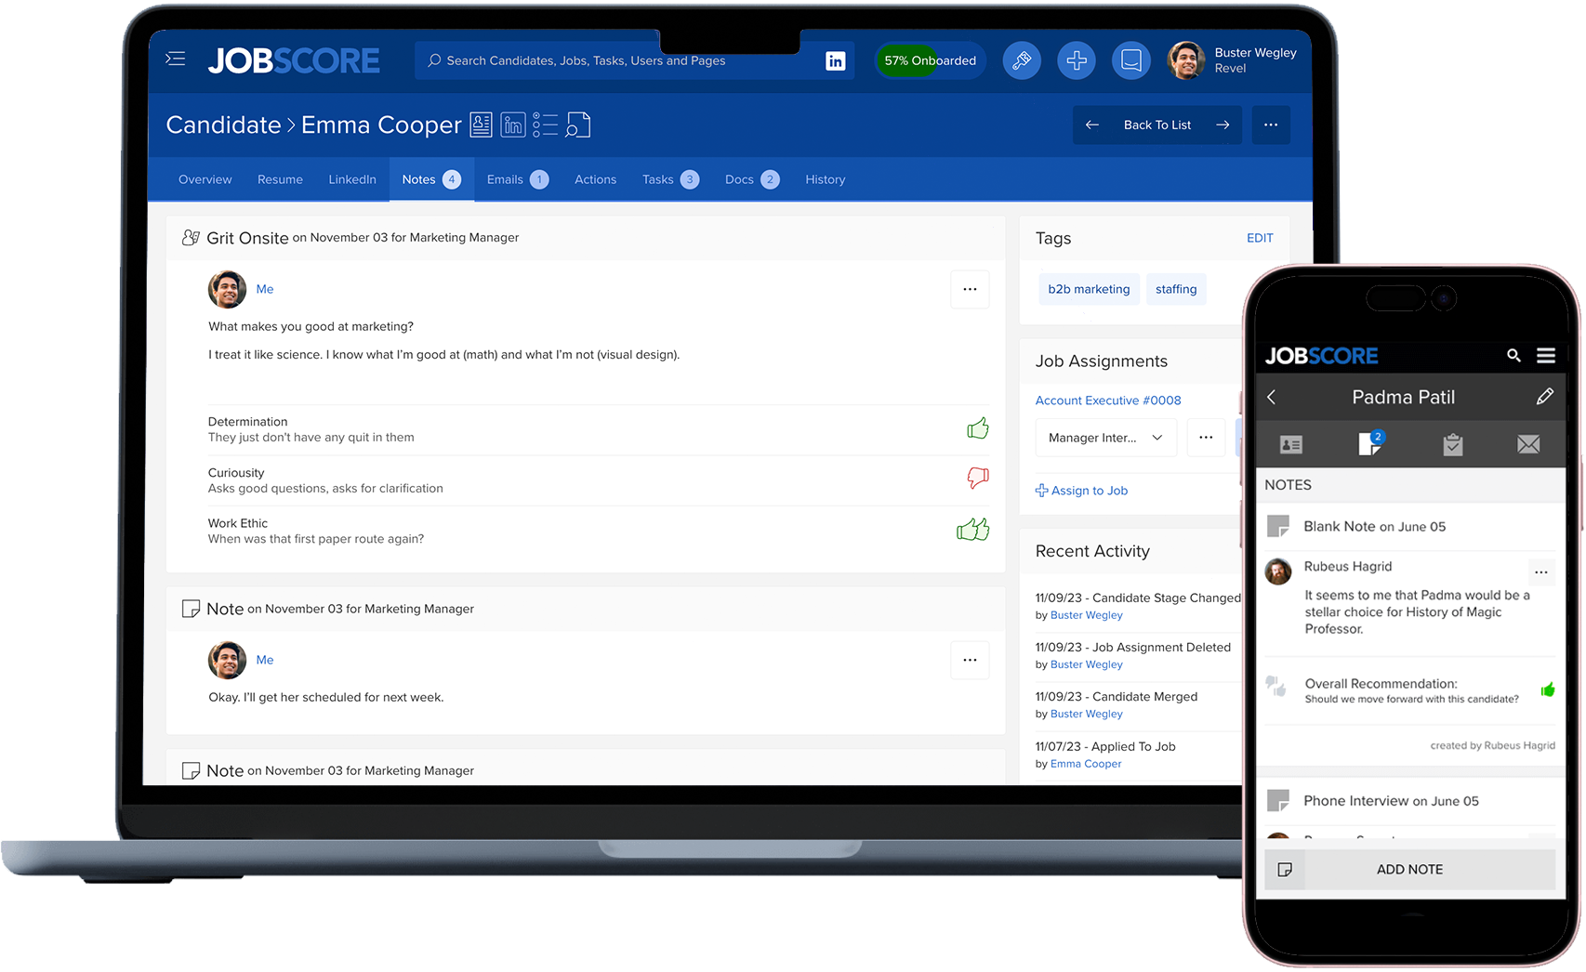
Task: Click Assign to Job link
Action: 1081,491
